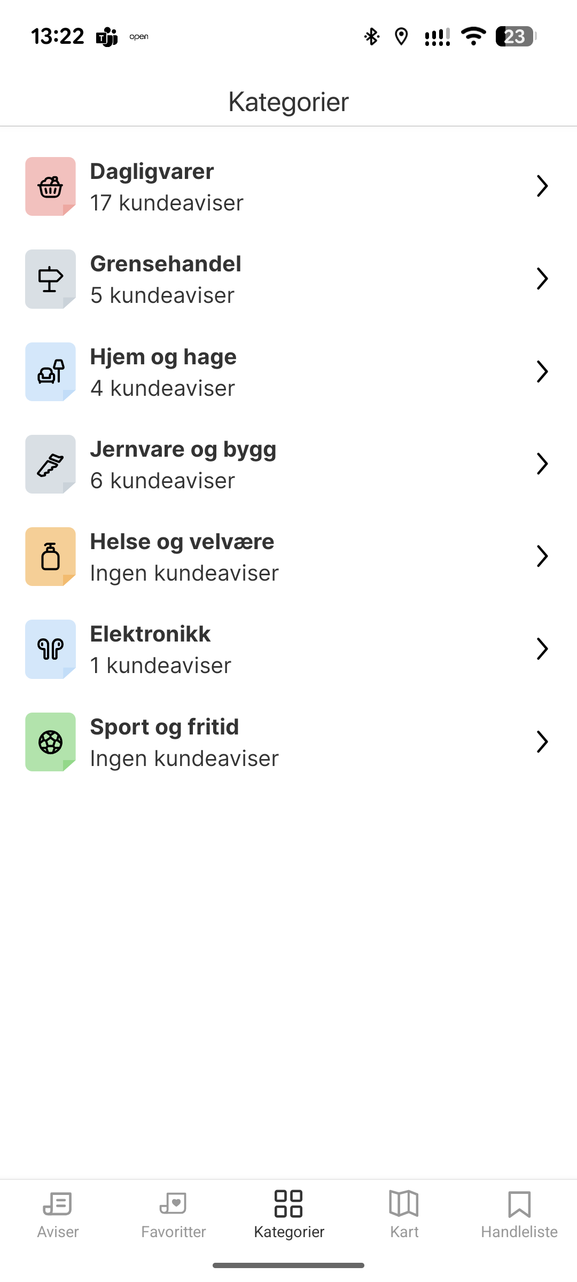Open Elektronikk via its chevron arrow
The image size is (577, 1282).
pos(542,649)
